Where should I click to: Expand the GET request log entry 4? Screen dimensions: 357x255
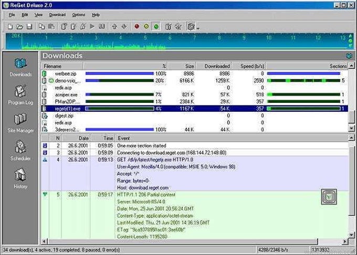tap(45, 159)
